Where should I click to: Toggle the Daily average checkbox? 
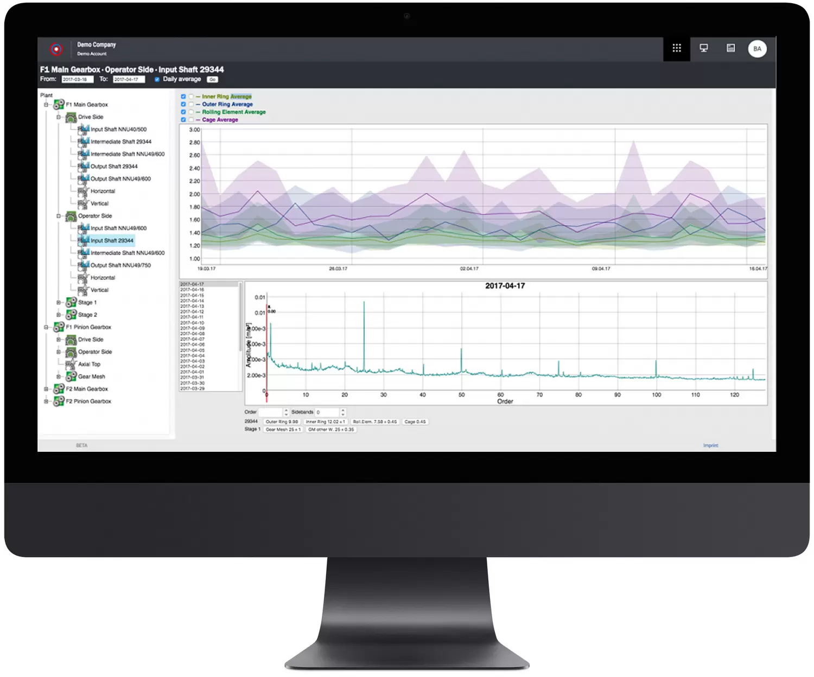(157, 80)
